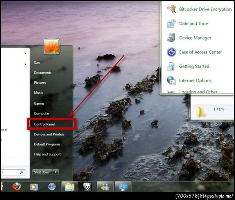Open Computer from the Start menu
Viewport: 235px width, 200px height.
(42, 113)
